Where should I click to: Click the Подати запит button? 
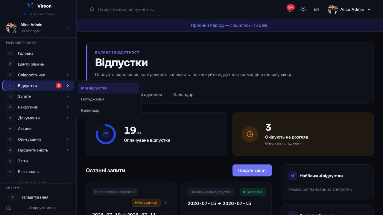coord(252,171)
